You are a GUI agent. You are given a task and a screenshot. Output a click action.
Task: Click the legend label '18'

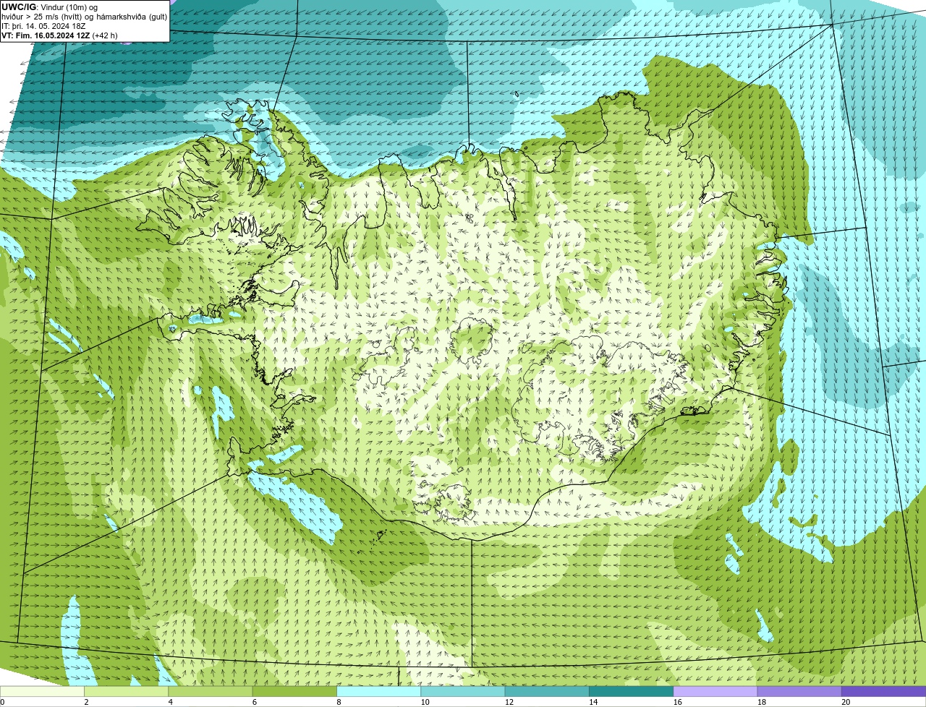click(x=761, y=702)
